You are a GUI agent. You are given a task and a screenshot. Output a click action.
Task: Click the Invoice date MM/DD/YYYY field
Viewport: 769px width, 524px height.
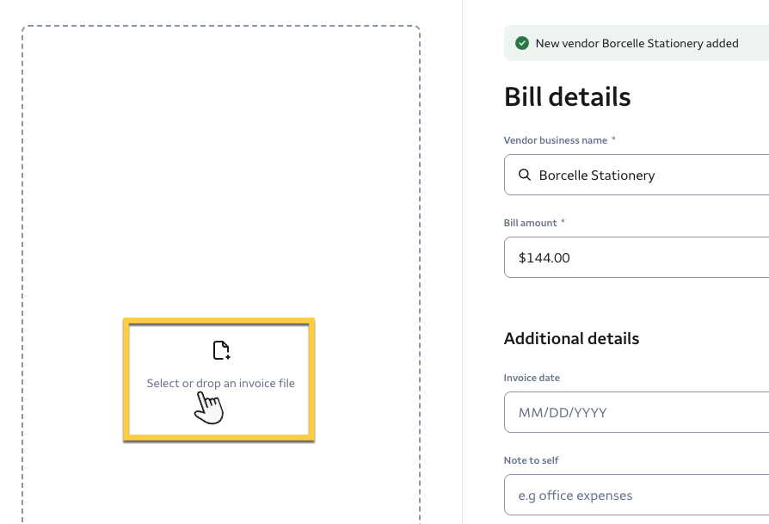637,412
